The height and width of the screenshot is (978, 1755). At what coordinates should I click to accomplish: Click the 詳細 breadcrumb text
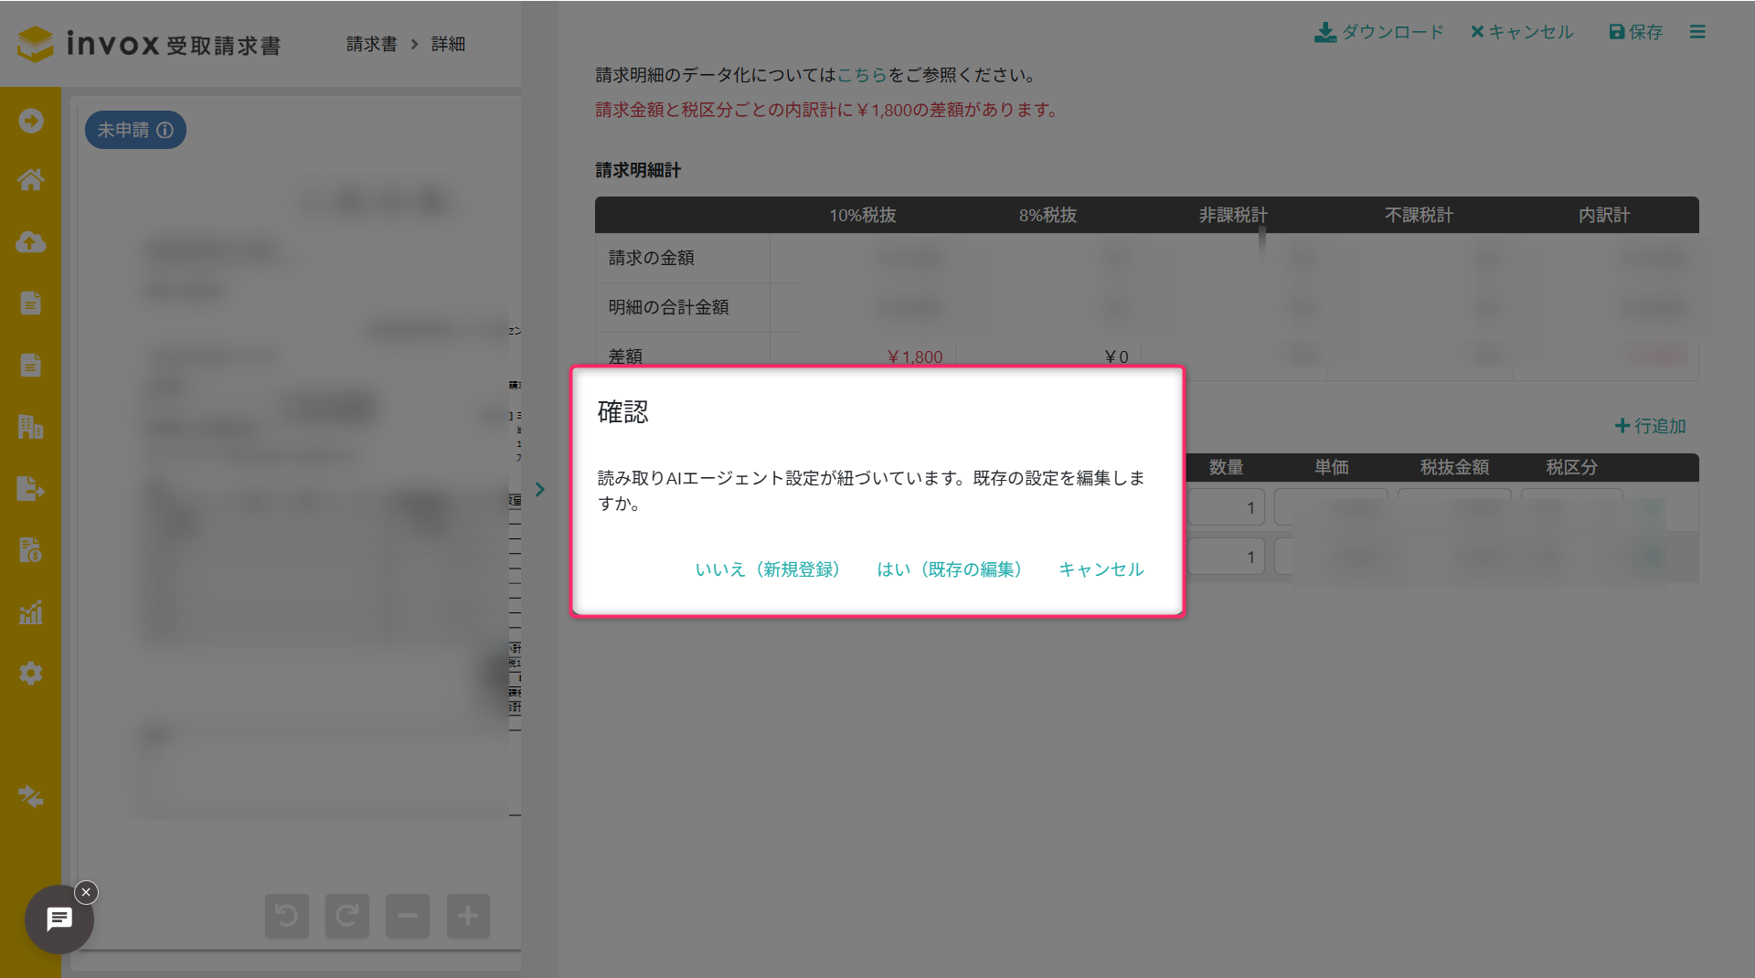coord(448,44)
